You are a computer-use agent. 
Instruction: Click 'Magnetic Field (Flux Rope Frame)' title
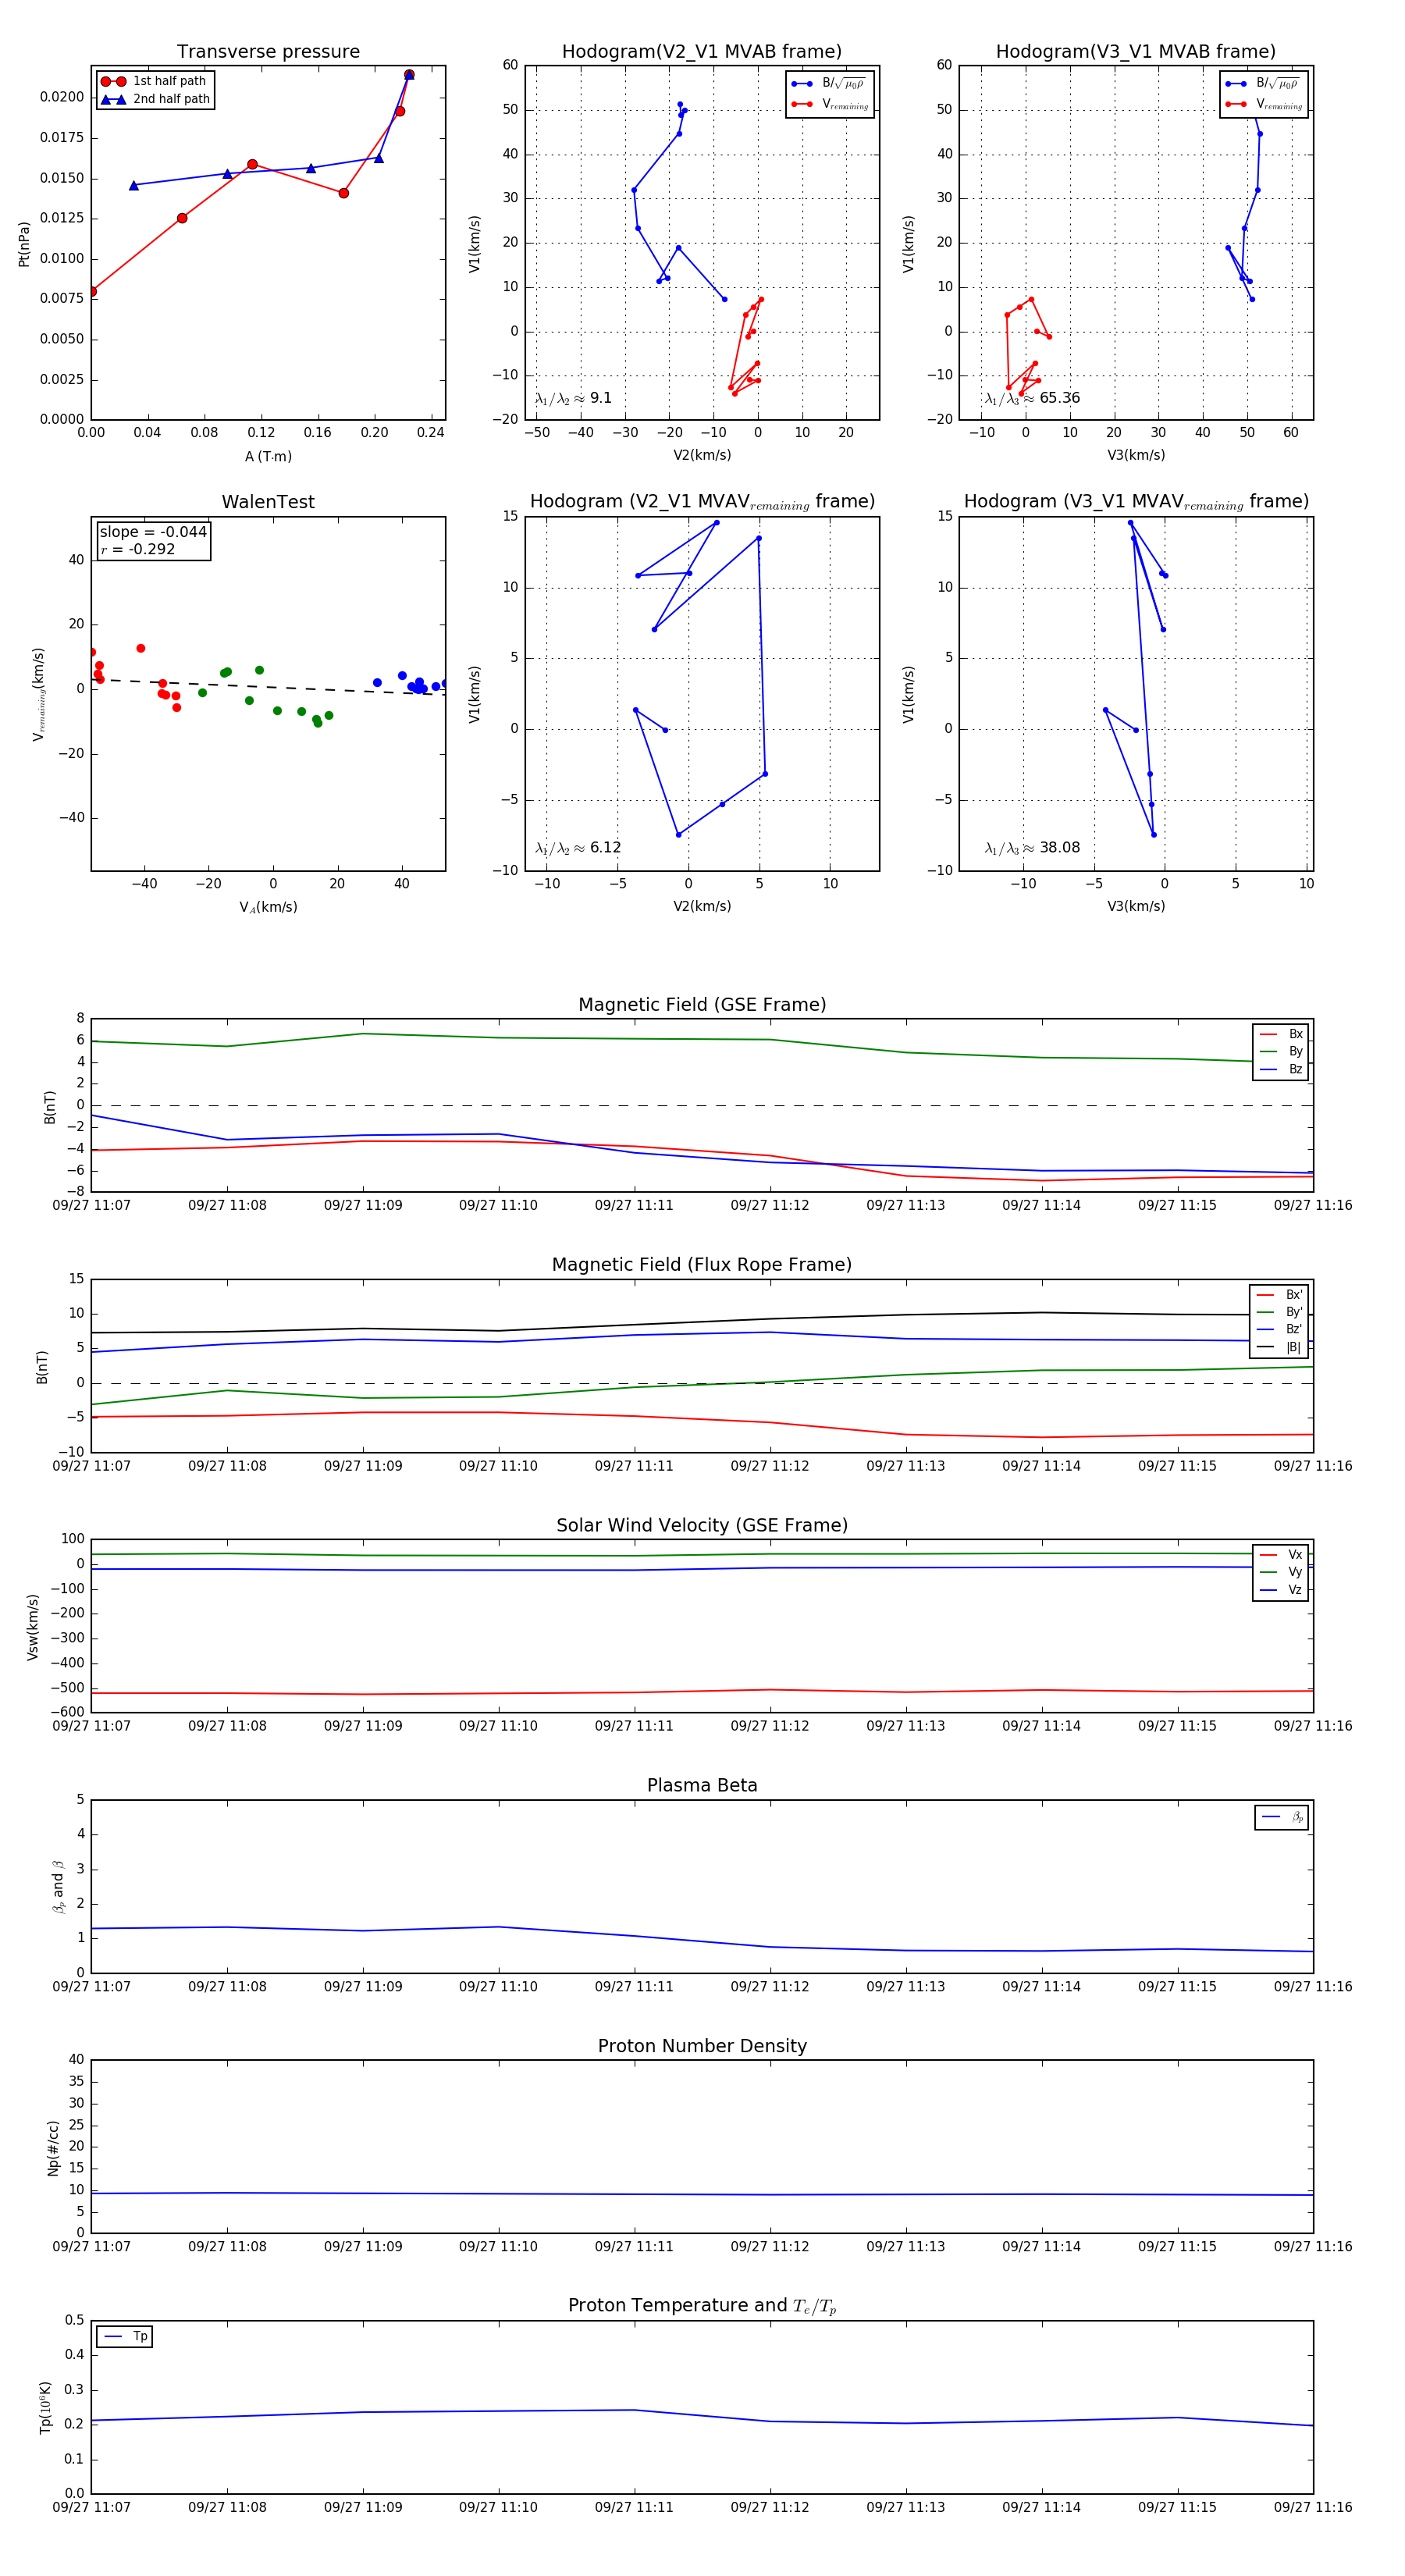coord(702,1265)
